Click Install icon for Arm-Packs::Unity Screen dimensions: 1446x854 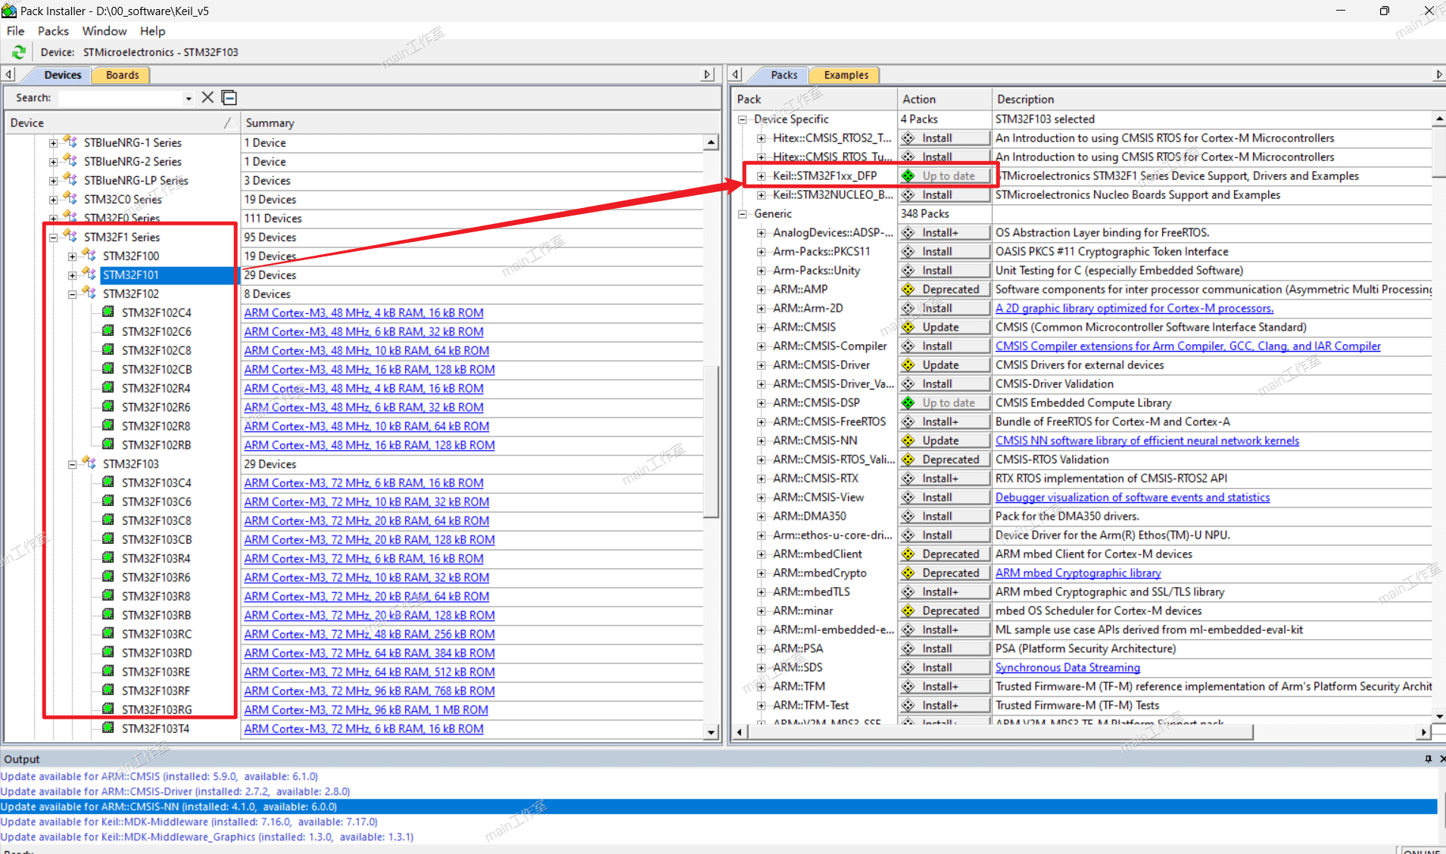pyautogui.click(x=908, y=270)
